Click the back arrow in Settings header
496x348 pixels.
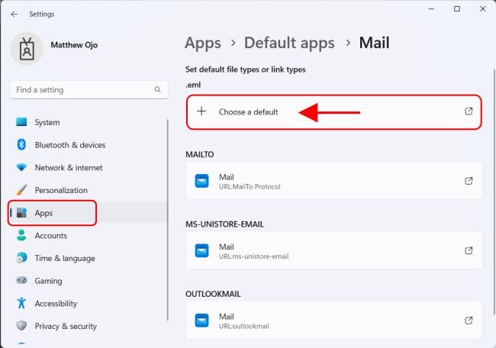(14, 14)
